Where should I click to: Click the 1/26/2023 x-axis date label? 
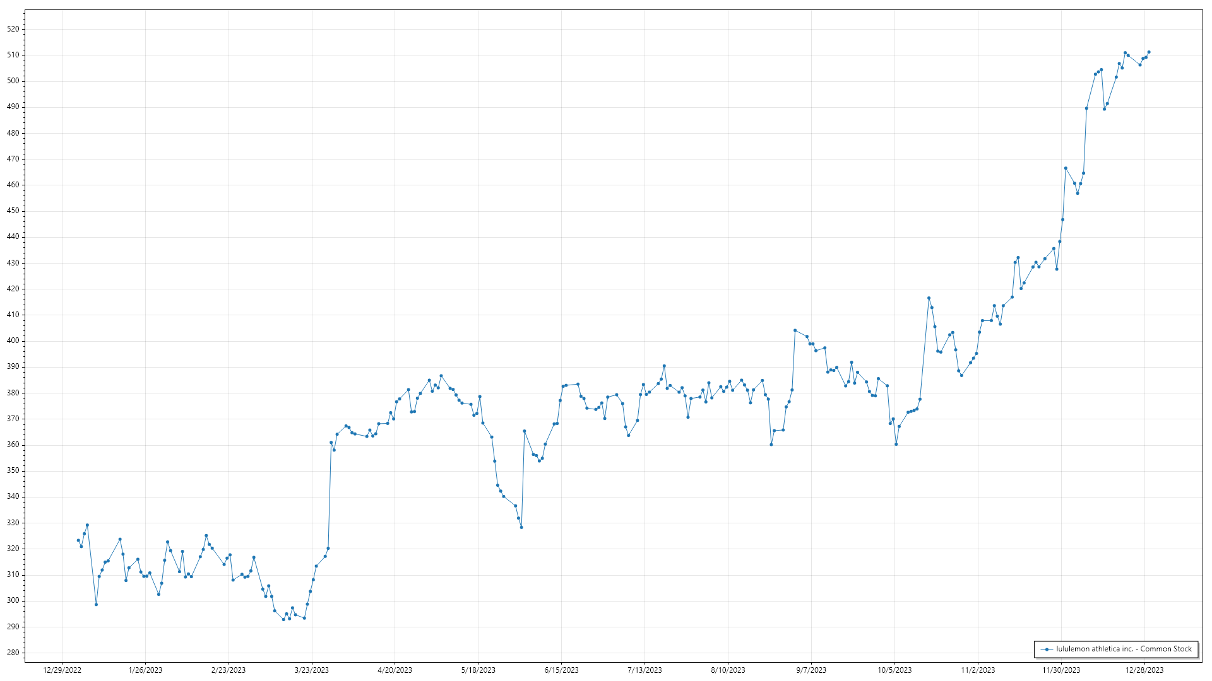(145, 670)
